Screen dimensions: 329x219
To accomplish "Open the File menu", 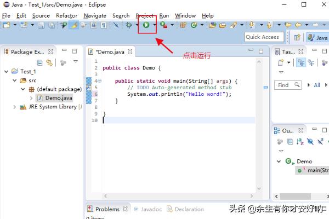I will (6, 16).
